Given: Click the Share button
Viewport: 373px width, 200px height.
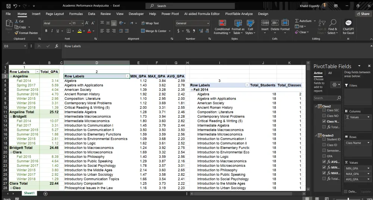Looking at the screenshot, I should 363,14.
